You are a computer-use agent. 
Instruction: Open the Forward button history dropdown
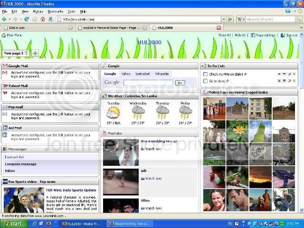[20, 19]
